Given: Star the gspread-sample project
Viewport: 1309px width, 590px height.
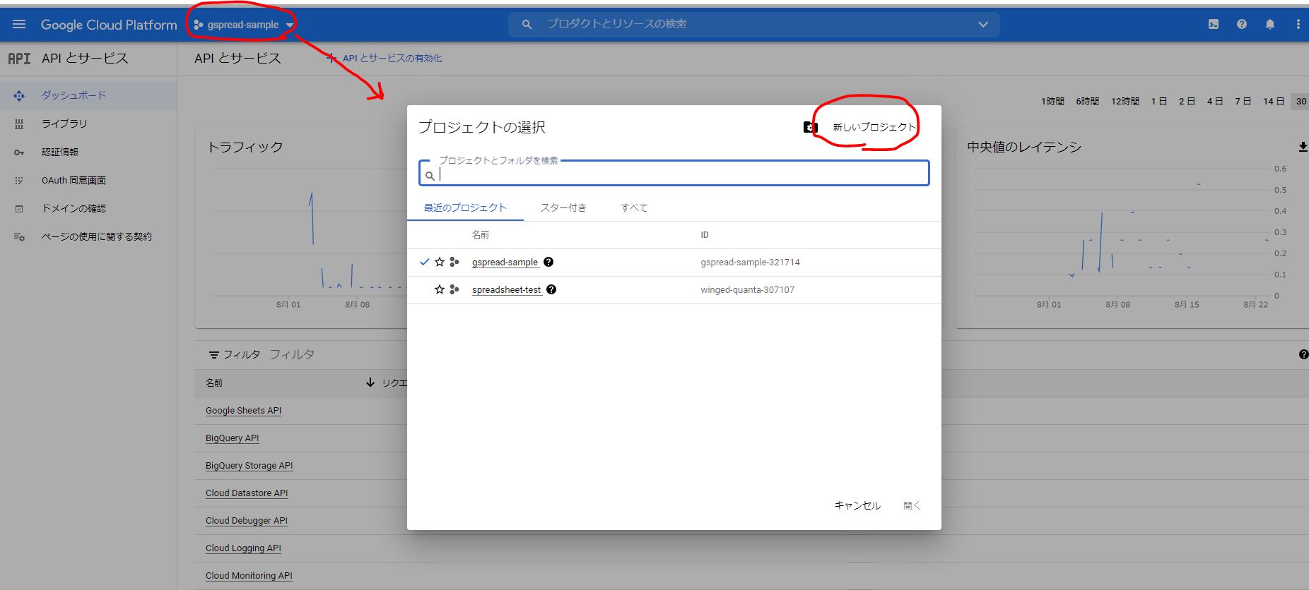Looking at the screenshot, I should point(440,262).
